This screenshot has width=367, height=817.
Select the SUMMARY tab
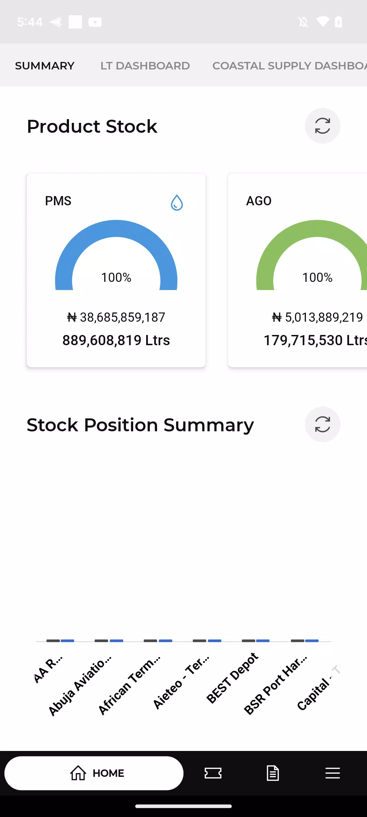pos(45,66)
